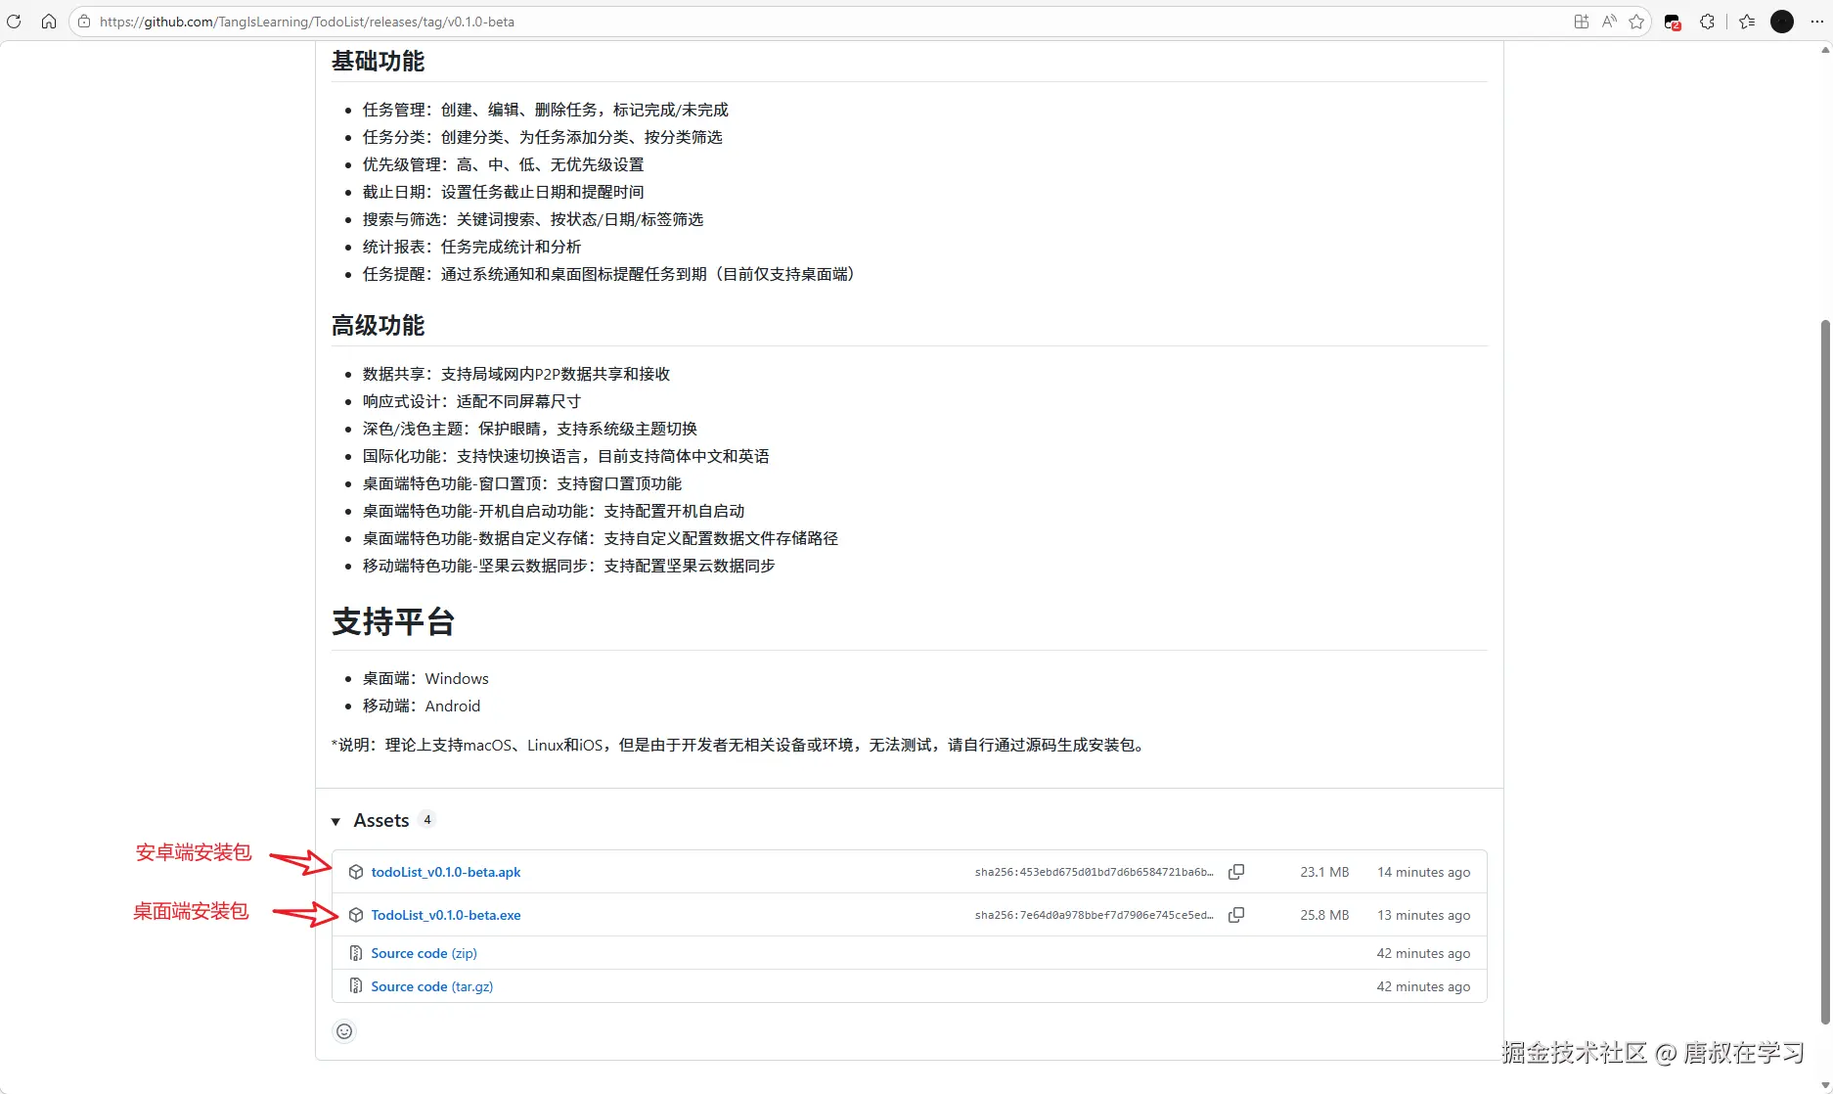
Task: Download TodoList_v0.1.0-beta.exe
Action: click(446, 915)
